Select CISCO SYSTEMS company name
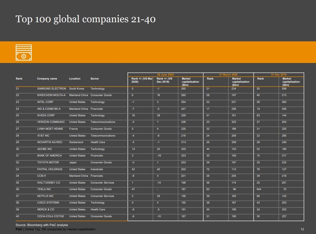The height and width of the screenshot is (234, 316). pyautogui.click(x=48, y=202)
